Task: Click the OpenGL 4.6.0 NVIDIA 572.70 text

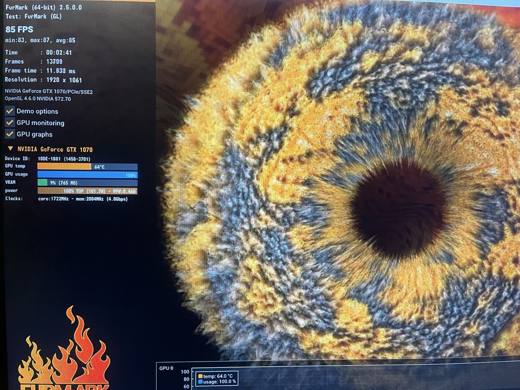Action: (x=38, y=99)
